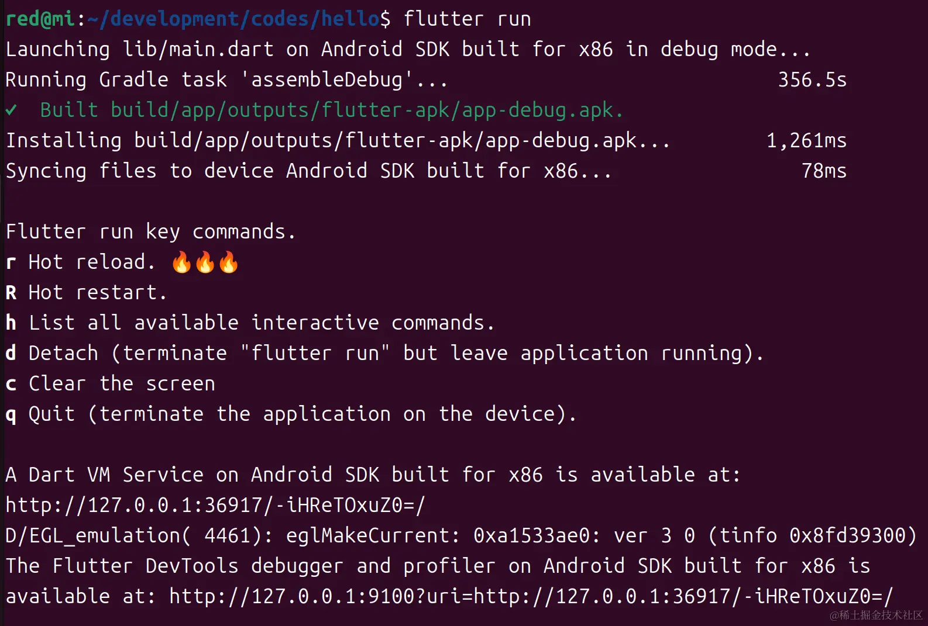This screenshot has width=928, height=626.
Task: Click "Running Gradle task 'assembleDebug'..." text
Action: pyautogui.click(x=227, y=79)
